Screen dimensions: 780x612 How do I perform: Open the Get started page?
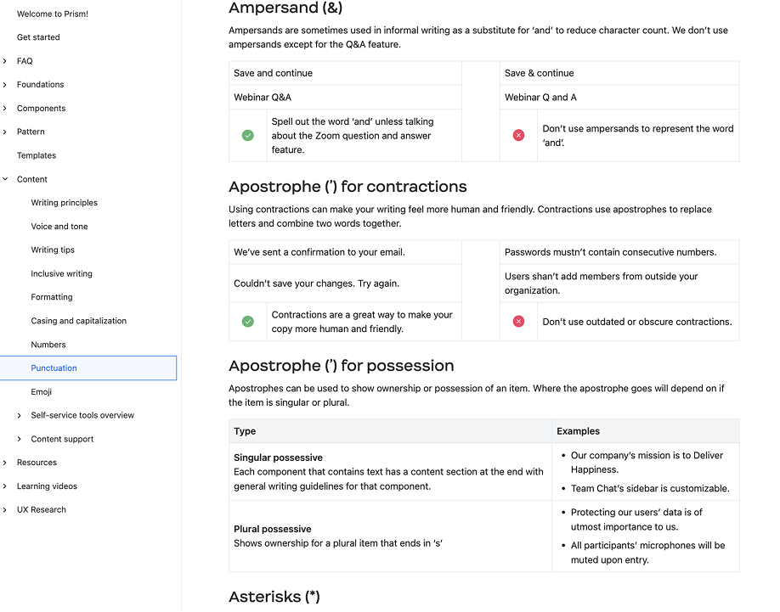pyautogui.click(x=37, y=36)
